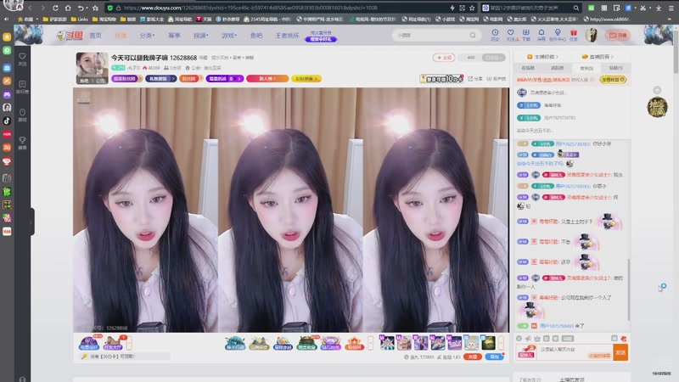679x382 pixels.
Task: Click the blue backpack button below the video
Action: [x=494, y=357]
